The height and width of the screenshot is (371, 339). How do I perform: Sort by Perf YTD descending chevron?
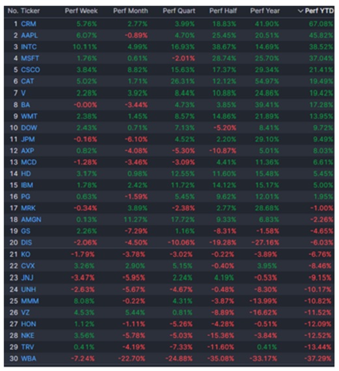pos(301,11)
